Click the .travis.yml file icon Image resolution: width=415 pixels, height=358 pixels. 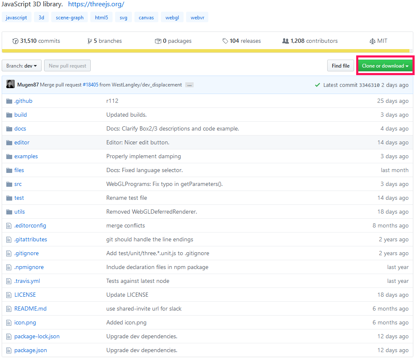pos(9,281)
